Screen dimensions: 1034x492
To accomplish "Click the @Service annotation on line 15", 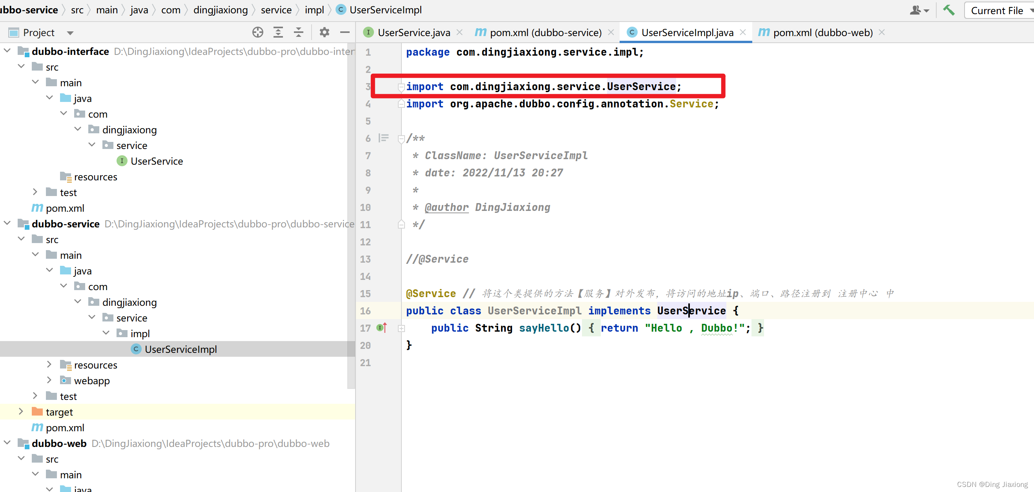I will pos(431,294).
